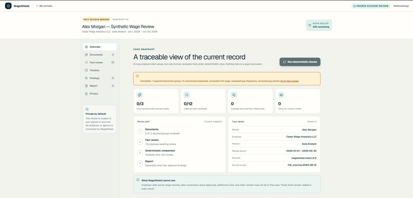Click the Overview grid icon in sidebar
413x198 pixels.
click(x=87, y=47)
